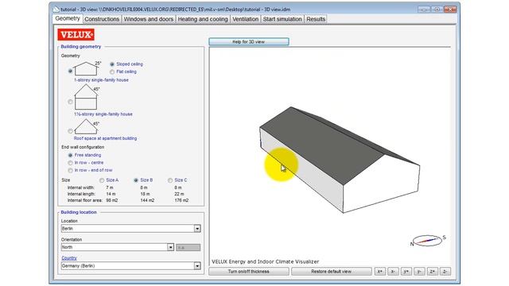Switch to the Geometry tab

coord(68,18)
